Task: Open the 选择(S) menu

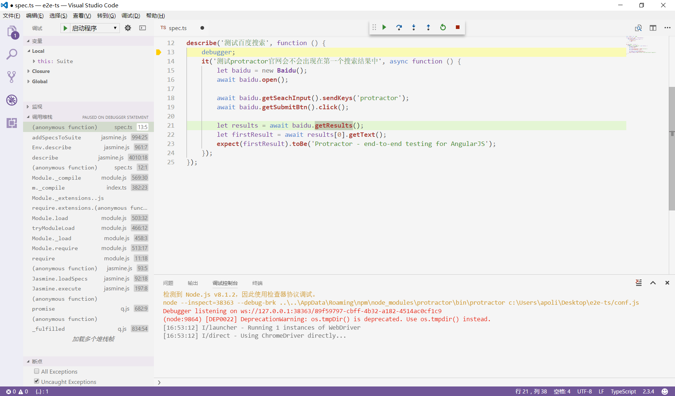Action: click(58, 15)
